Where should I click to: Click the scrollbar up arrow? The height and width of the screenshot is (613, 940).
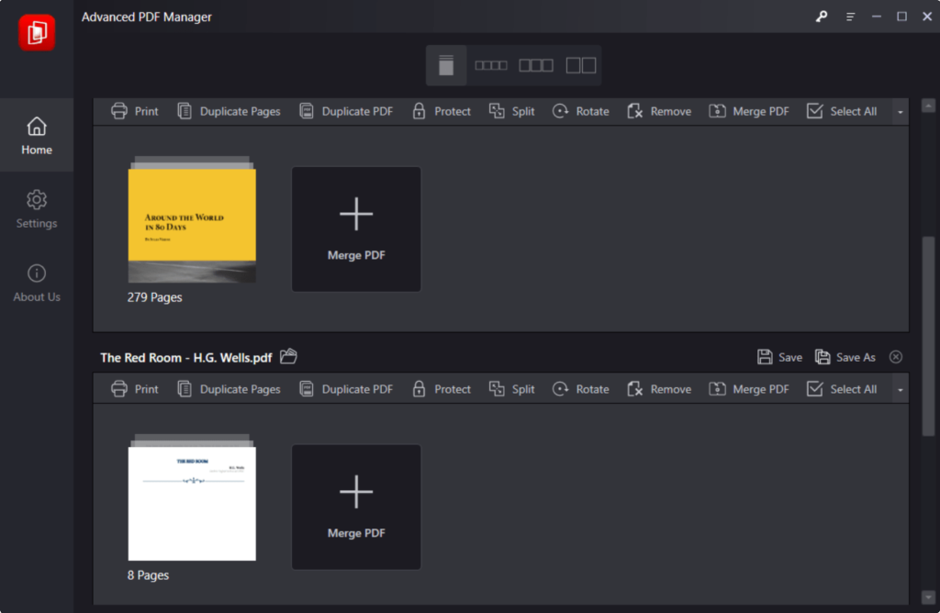(928, 106)
